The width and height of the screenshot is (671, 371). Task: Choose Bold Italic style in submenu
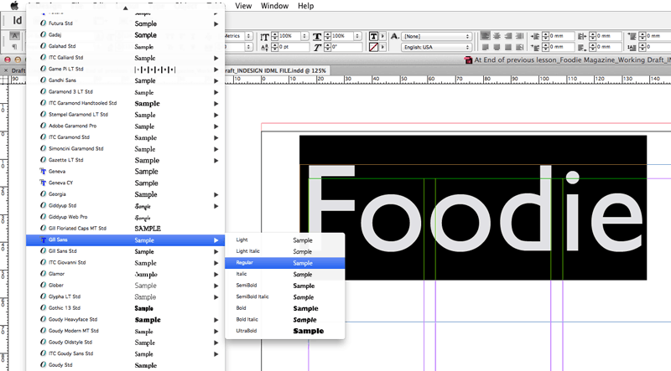(284, 319)
